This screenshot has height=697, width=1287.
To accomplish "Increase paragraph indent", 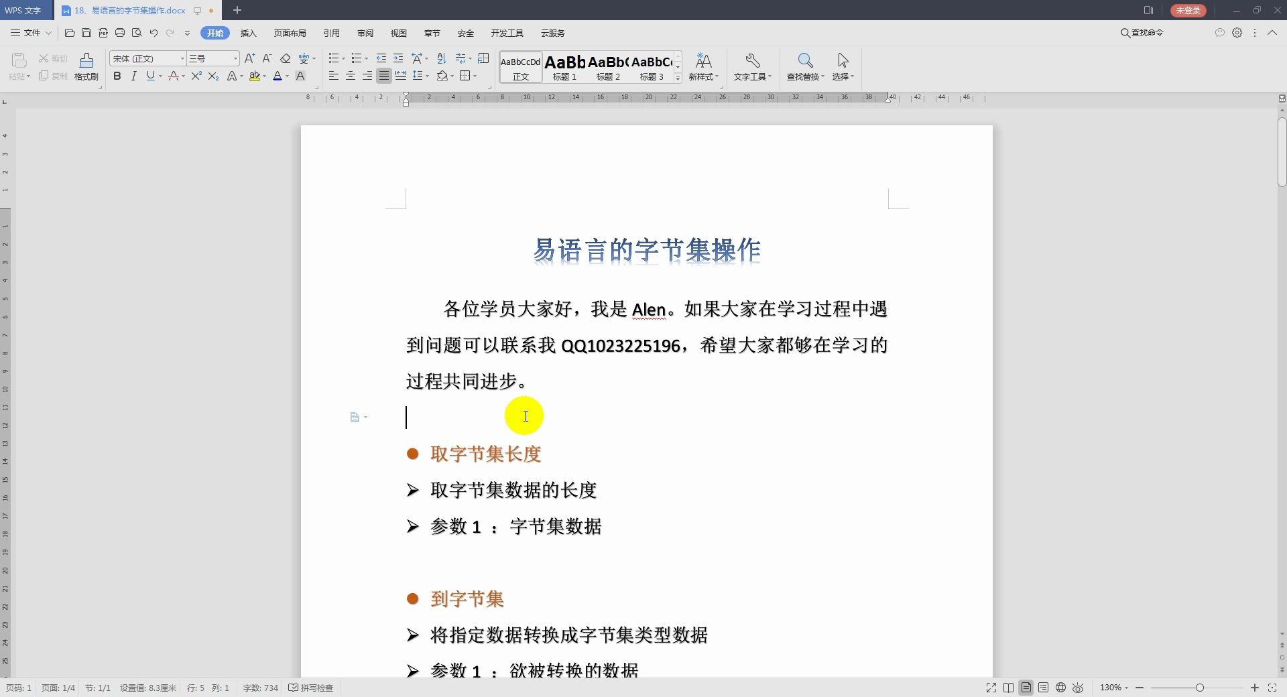I will coord(398,58).
